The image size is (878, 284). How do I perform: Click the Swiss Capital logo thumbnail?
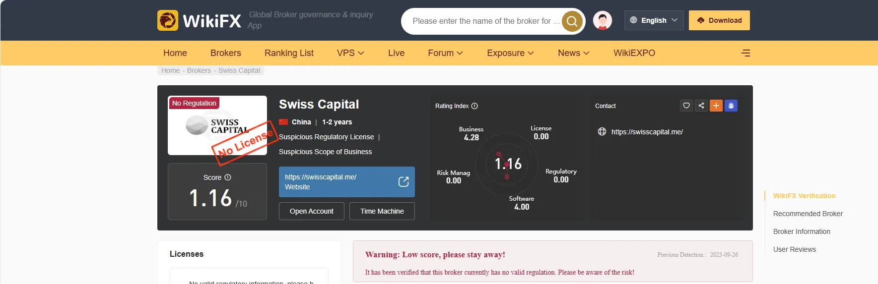pos(217,125)
